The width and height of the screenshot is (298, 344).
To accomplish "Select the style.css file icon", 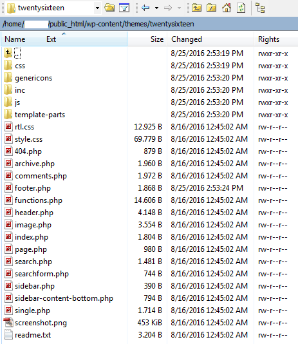I will click(8, 139).
